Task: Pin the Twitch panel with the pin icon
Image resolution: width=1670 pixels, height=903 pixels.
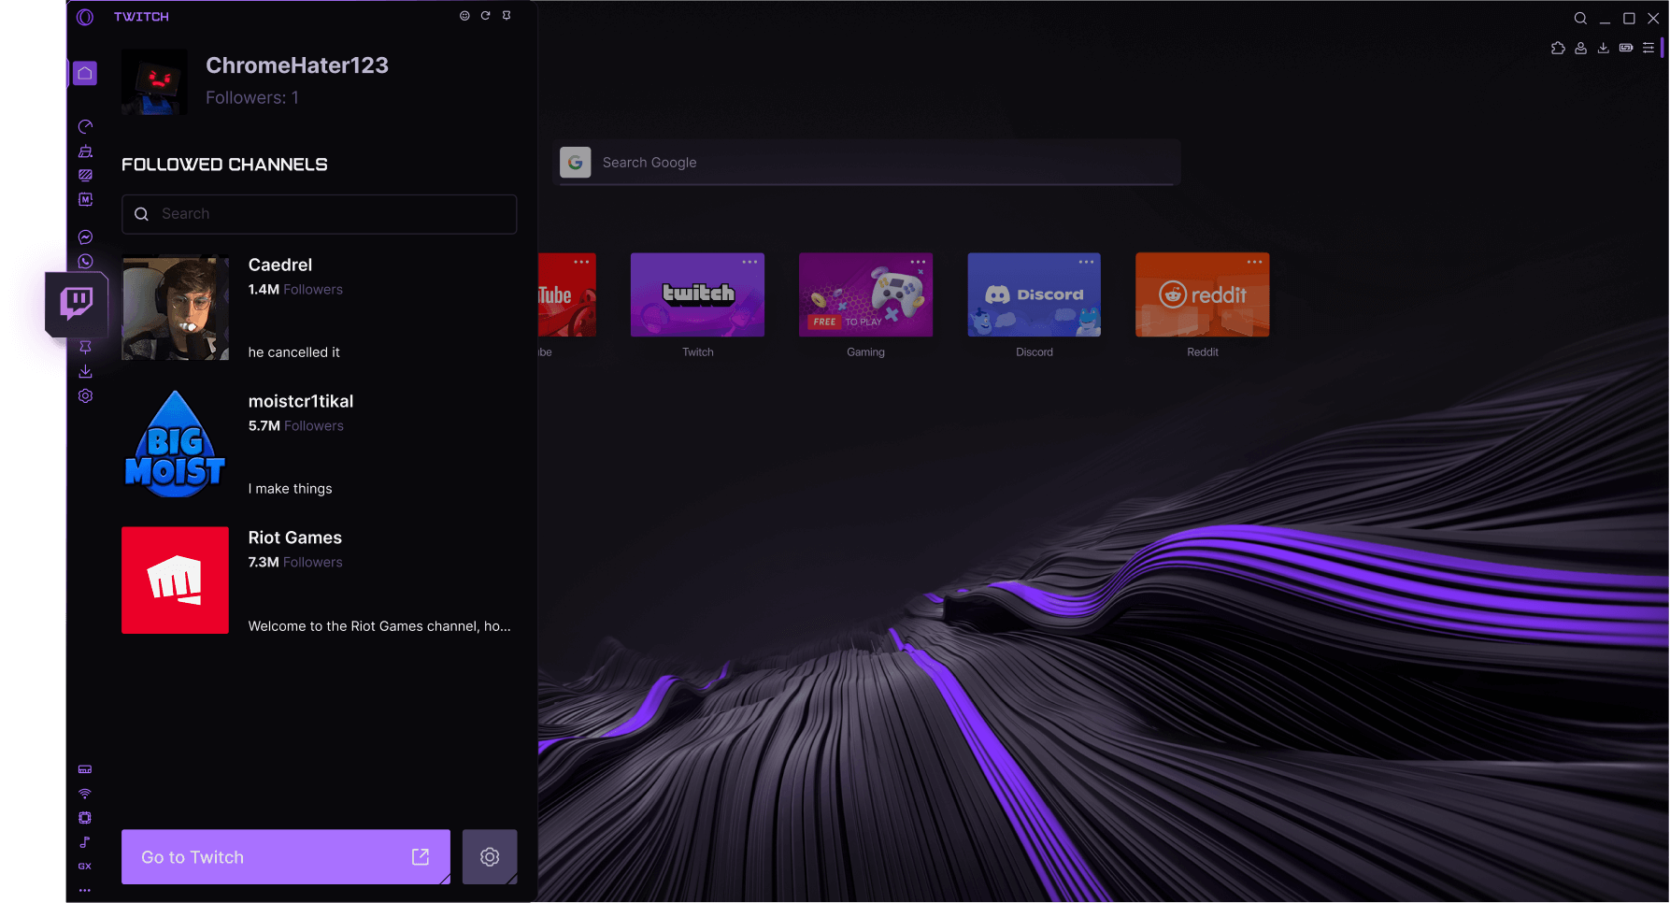Action: click(x=507, y=15)
